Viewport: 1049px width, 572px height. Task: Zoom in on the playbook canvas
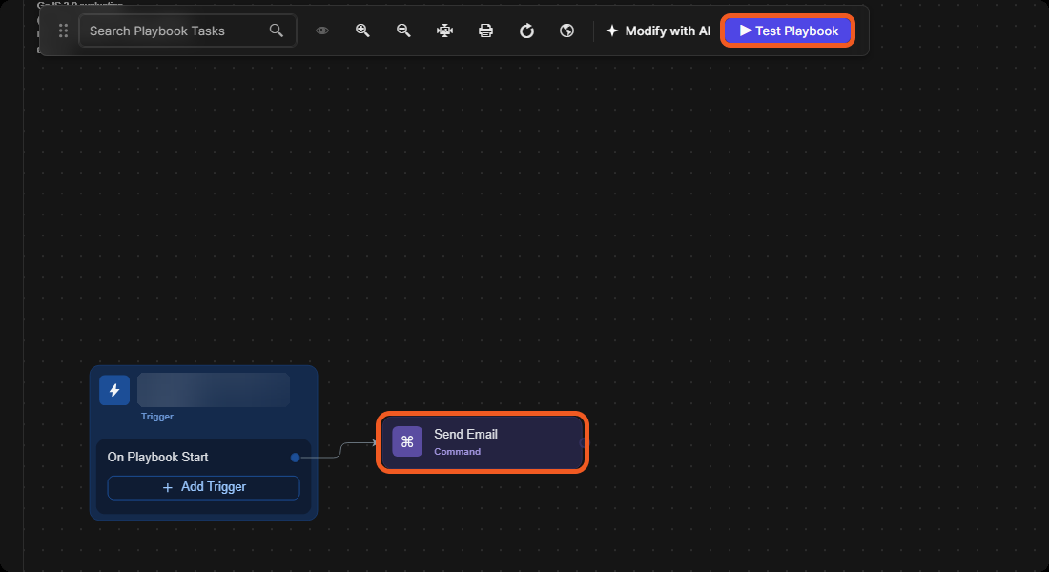362,31
